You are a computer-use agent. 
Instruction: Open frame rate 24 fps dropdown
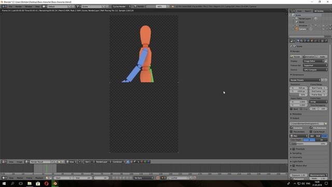pos(319,102)
